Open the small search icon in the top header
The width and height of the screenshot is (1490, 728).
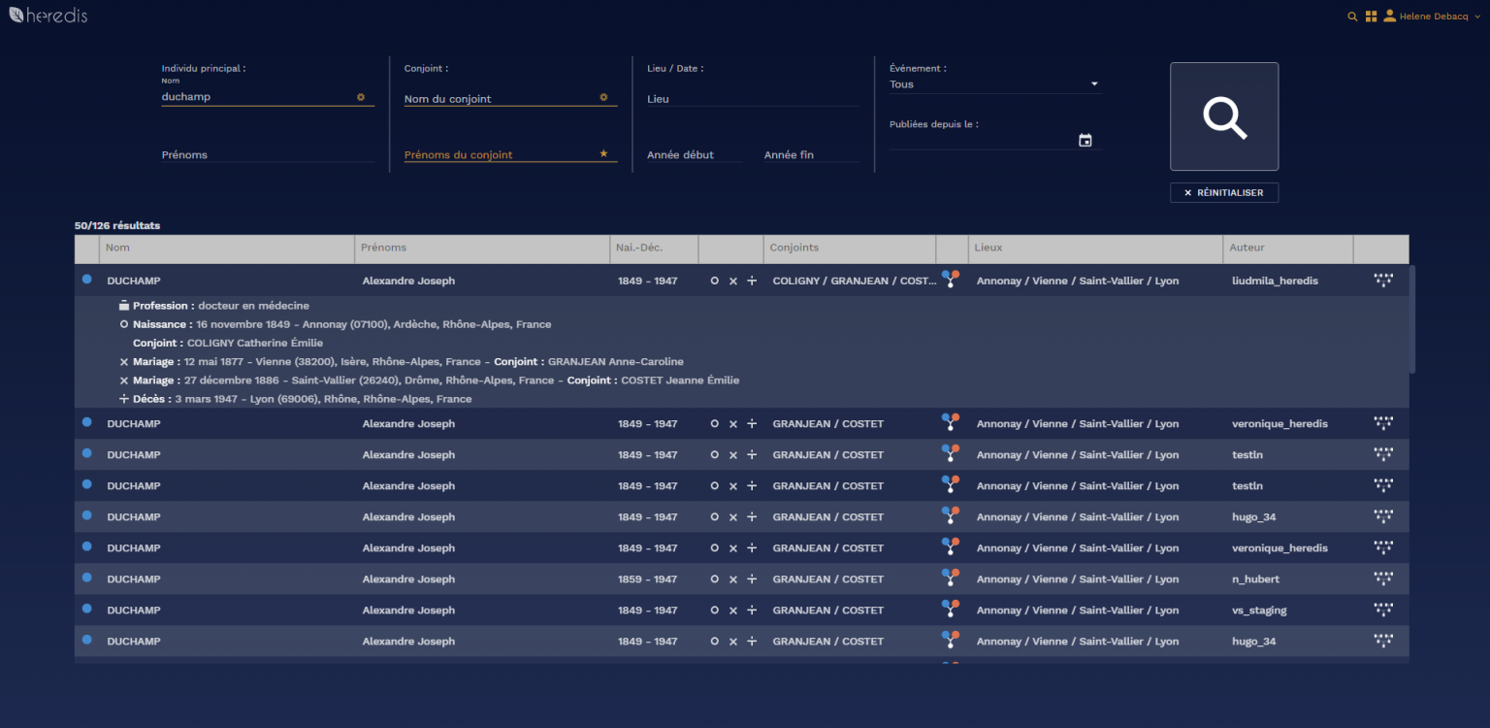pos(1352,17)
